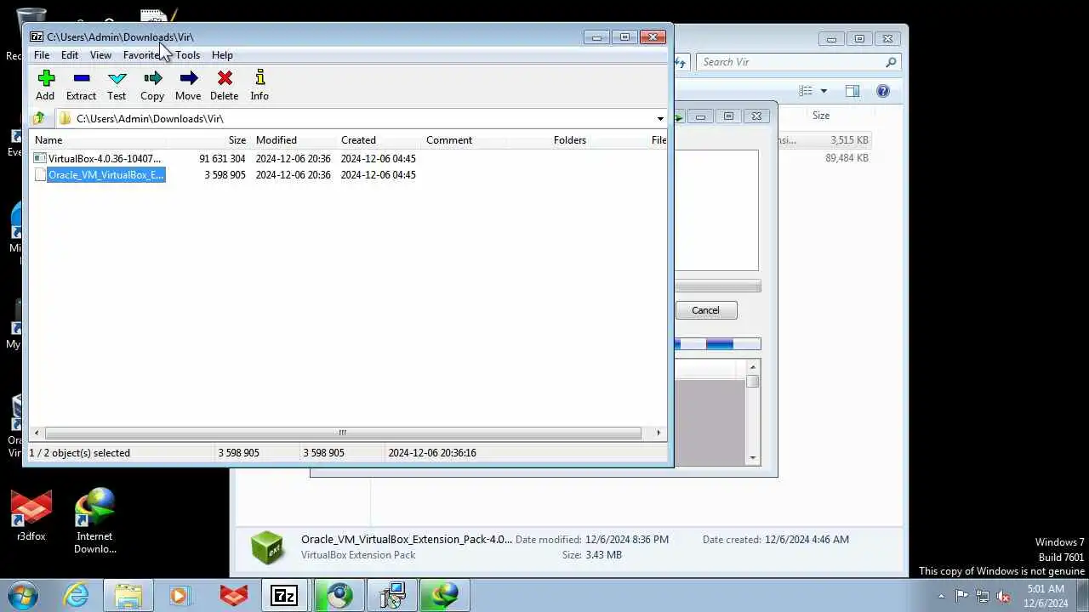Click the change view icon in Explorer
The height and width of the screenshot is (612, 1089).
pyautogui.click(x=806, y=91)
